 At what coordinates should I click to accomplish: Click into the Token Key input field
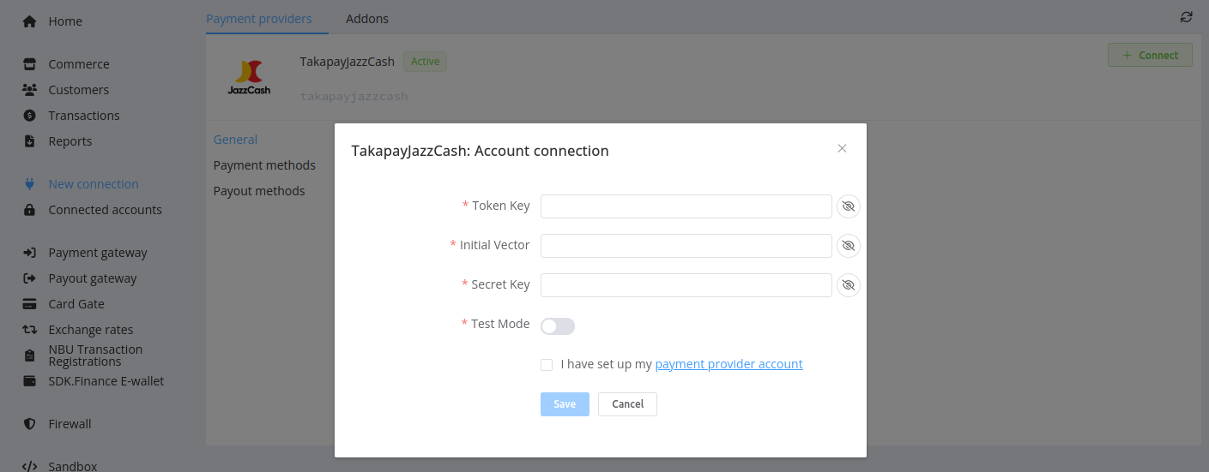[x=686, y=206]
